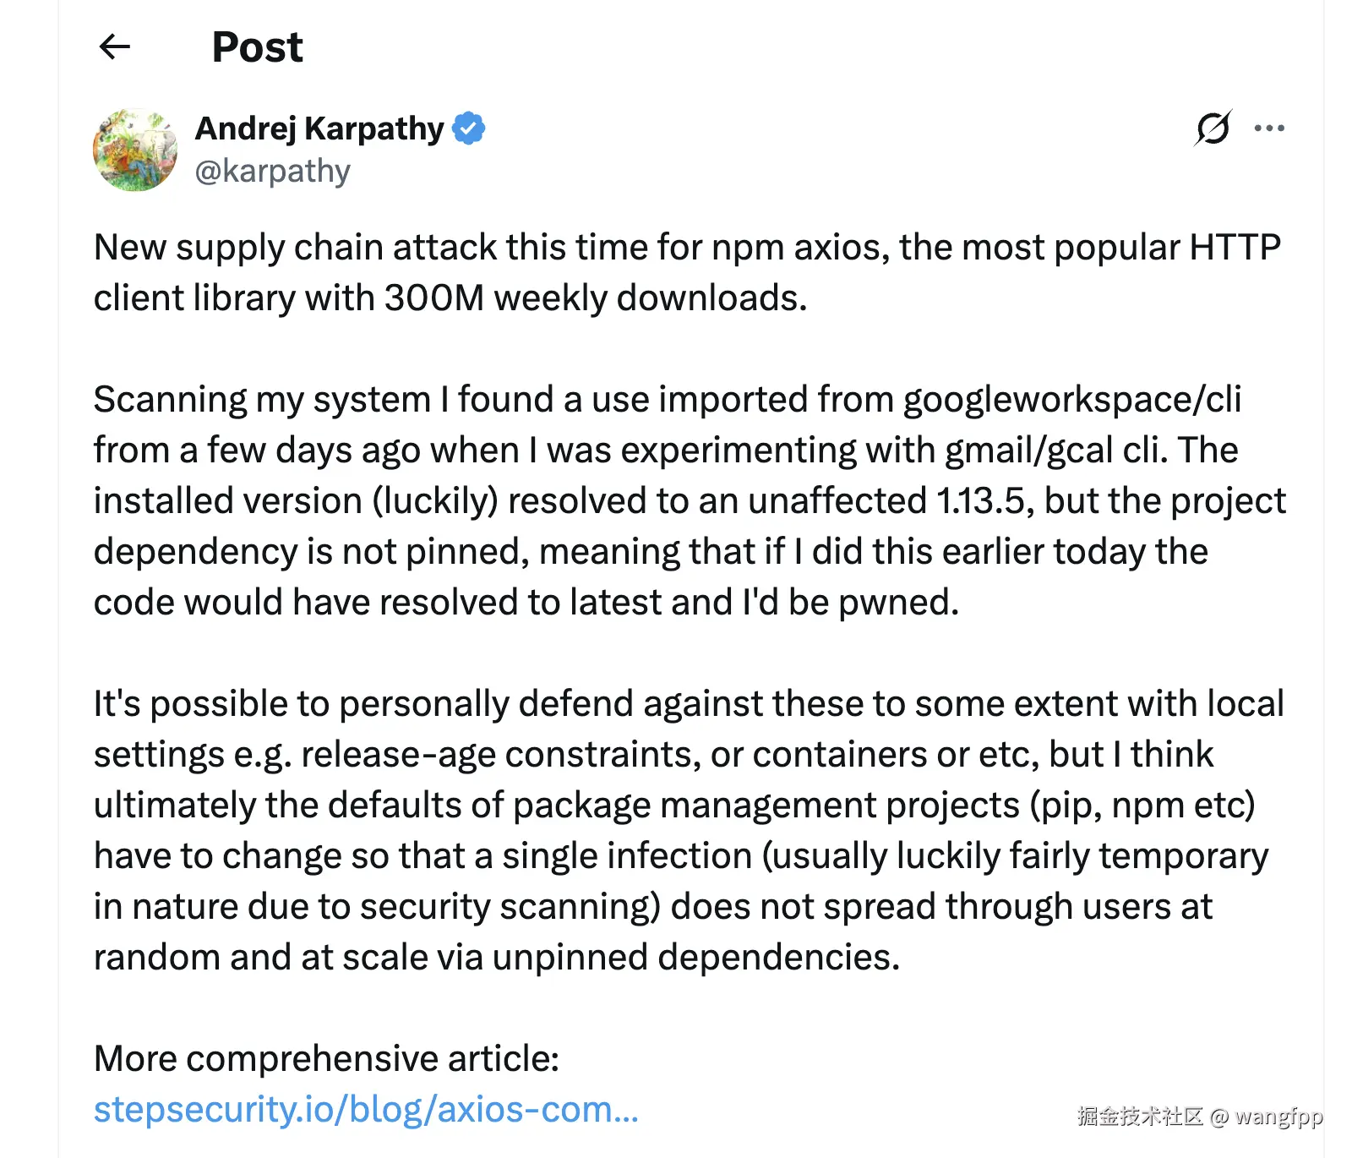1352x1158 pixels.
Task: Open the @karpathy handle
Action: click(272, 172)
